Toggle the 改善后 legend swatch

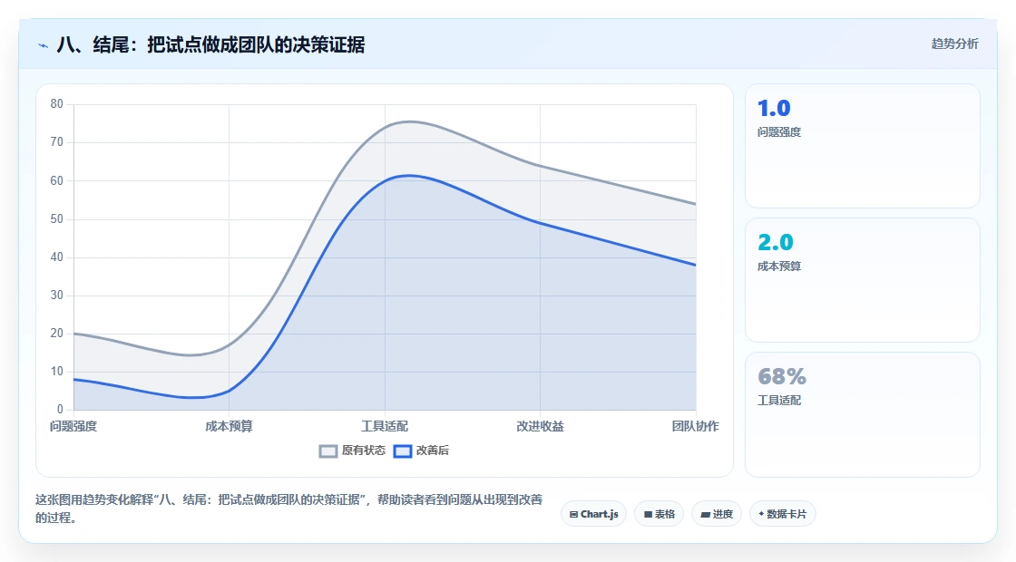tap(403, 451)
